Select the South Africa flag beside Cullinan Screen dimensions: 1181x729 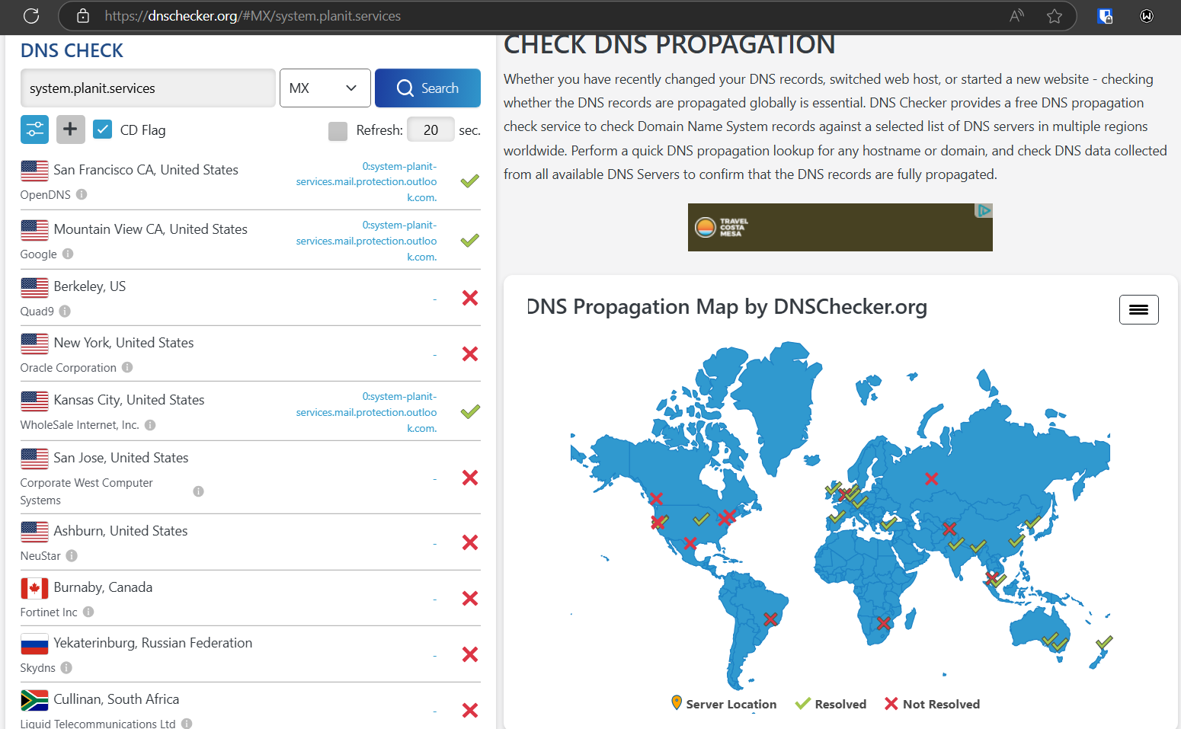pyautogui.click(x=34, y=700)
